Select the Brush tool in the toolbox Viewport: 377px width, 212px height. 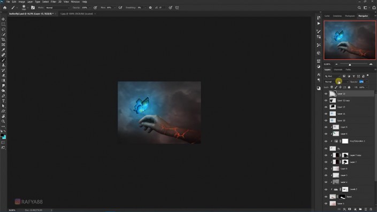pyautogui.click(x=3, y=60)
